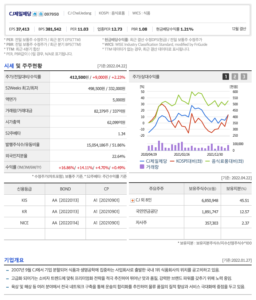Select the 업종PER 12.73 value
The height and width of the screenshot is (300, 256).
[110, 29]
